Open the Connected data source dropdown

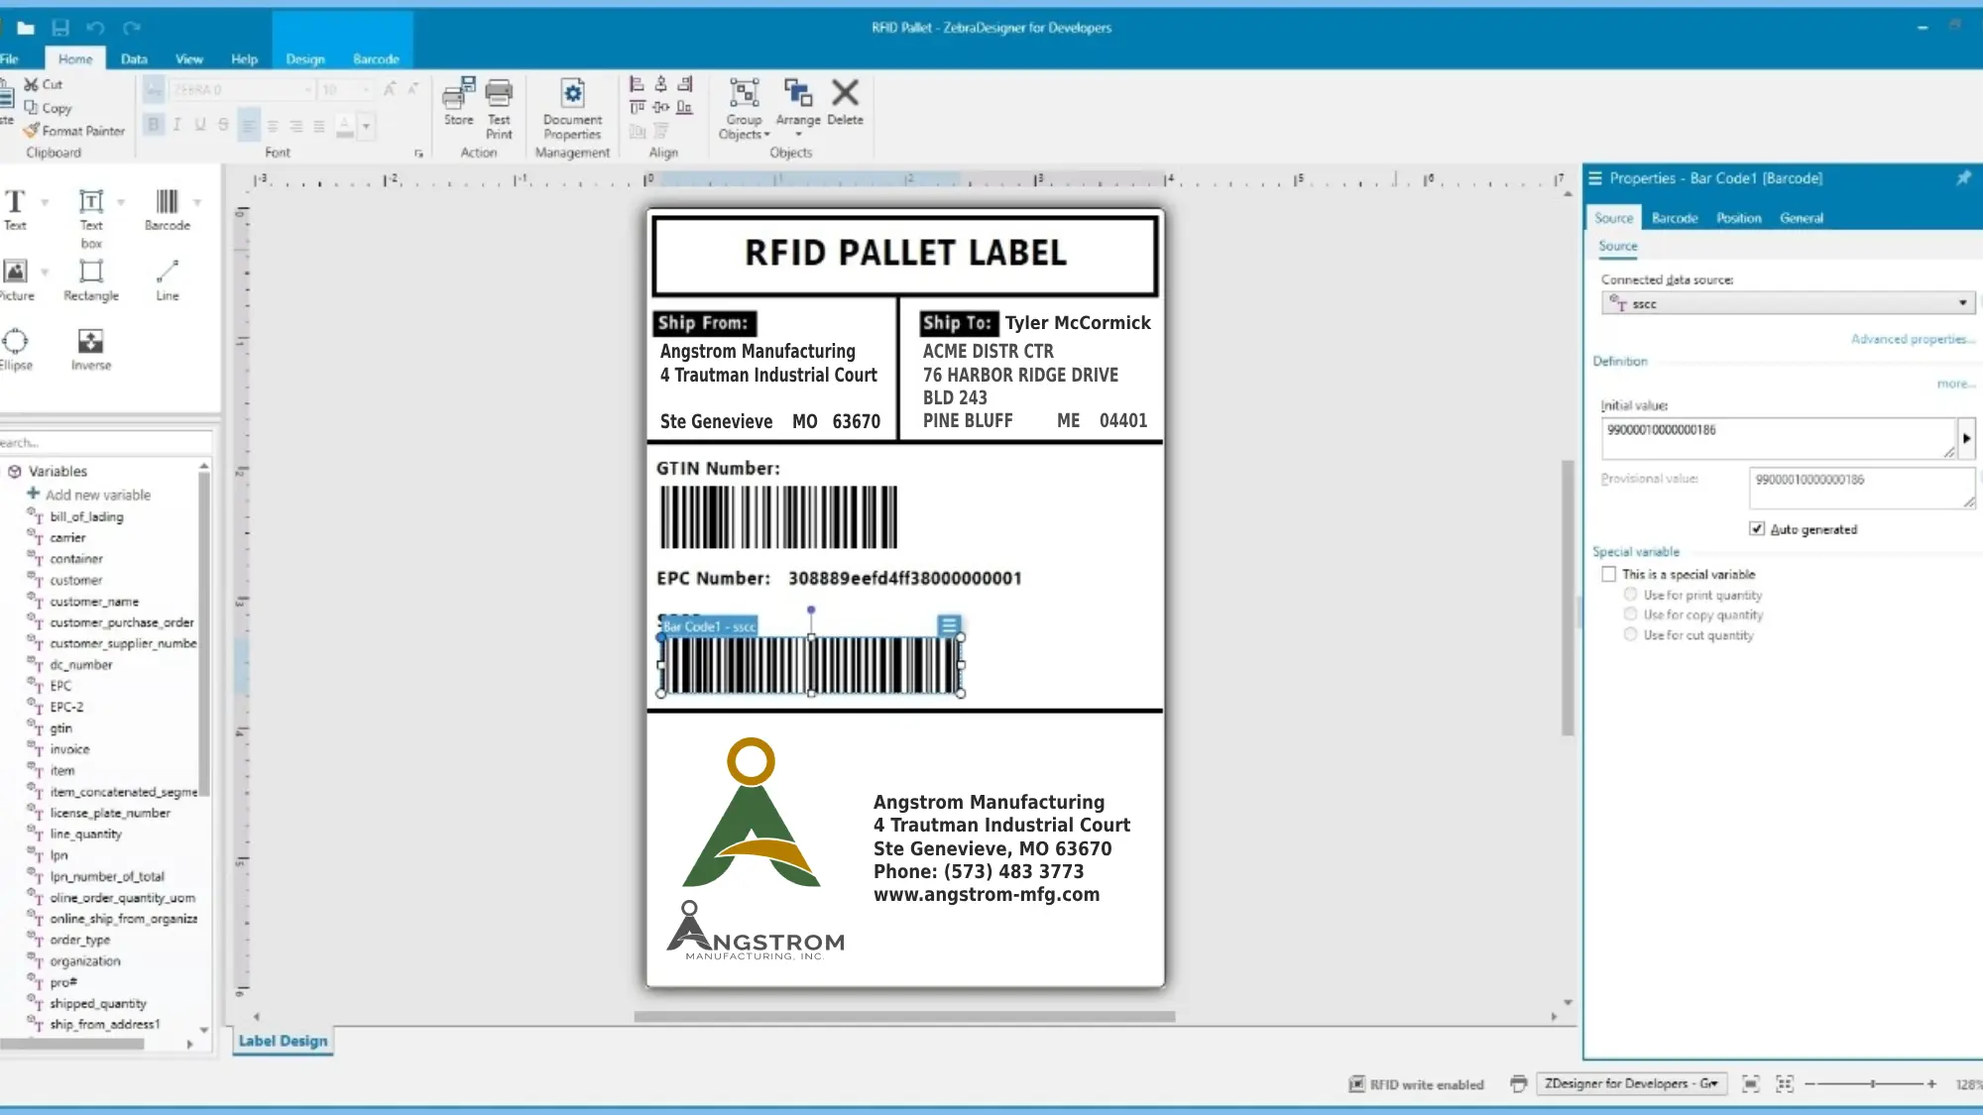[x=1964, y=303]
